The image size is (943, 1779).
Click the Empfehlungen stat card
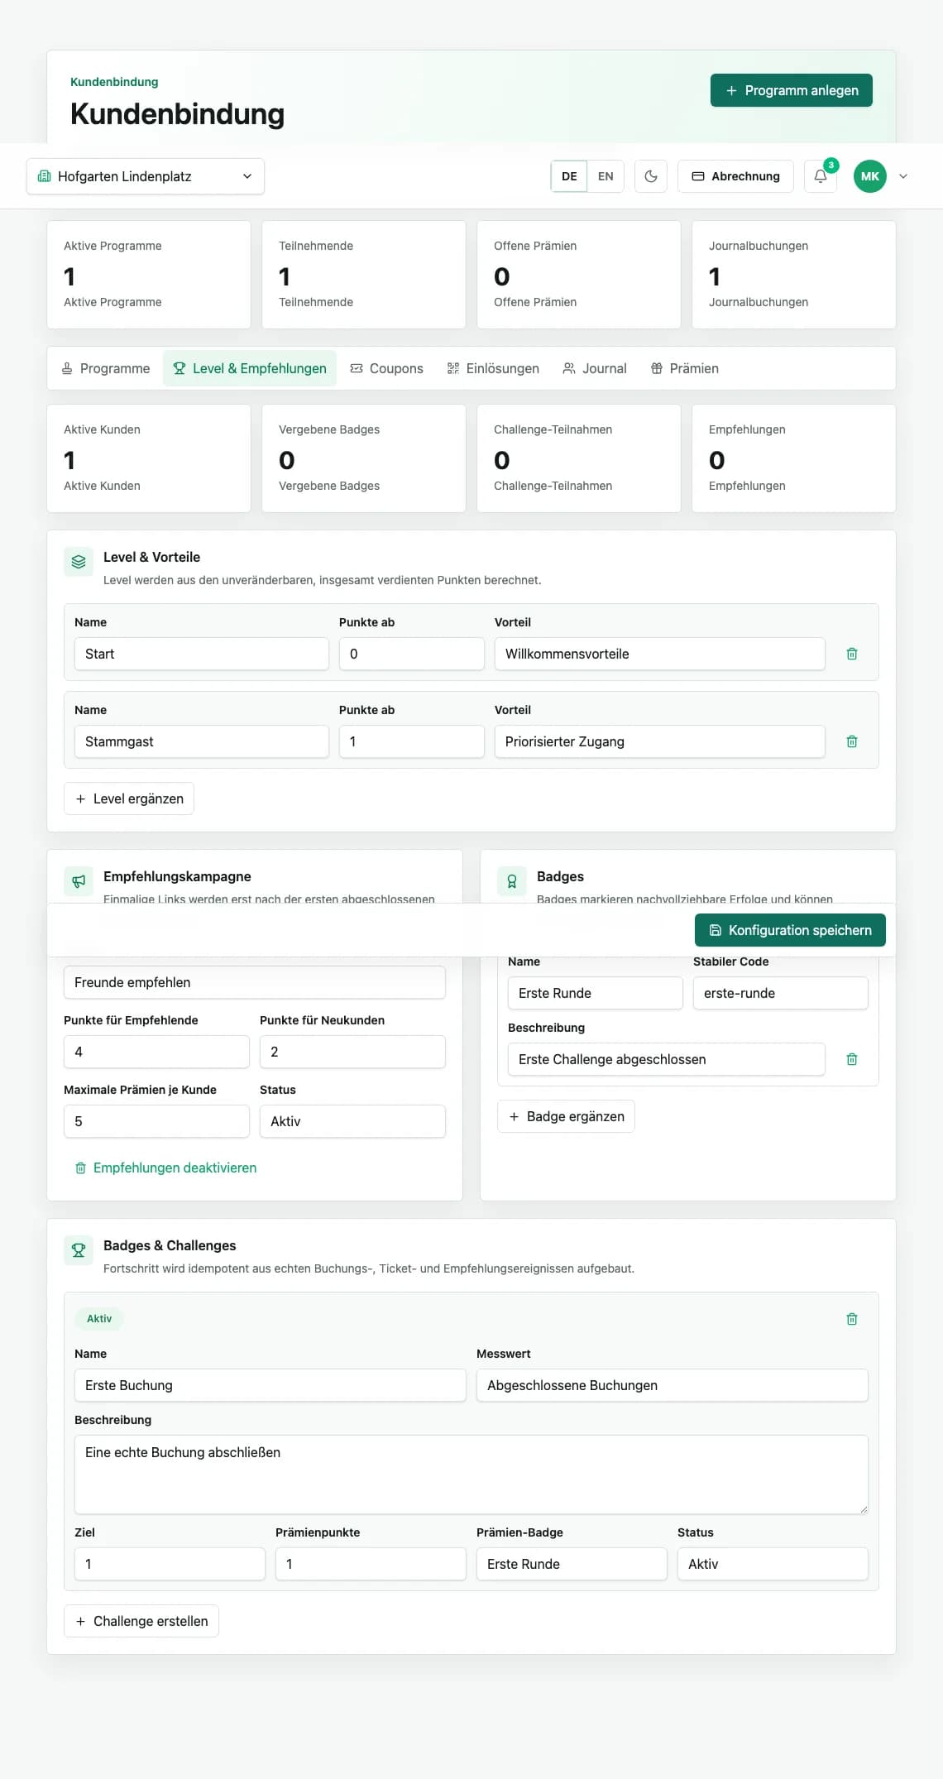point(794,458)
